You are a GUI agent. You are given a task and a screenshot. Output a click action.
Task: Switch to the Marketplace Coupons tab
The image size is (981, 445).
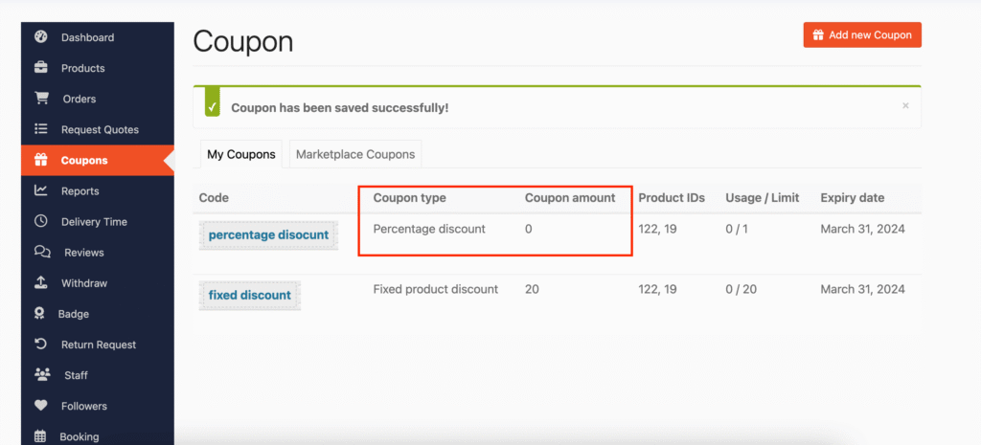click(x=355, y=154)
